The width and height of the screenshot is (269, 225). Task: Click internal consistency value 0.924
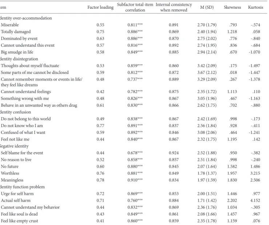pos(174,153)
